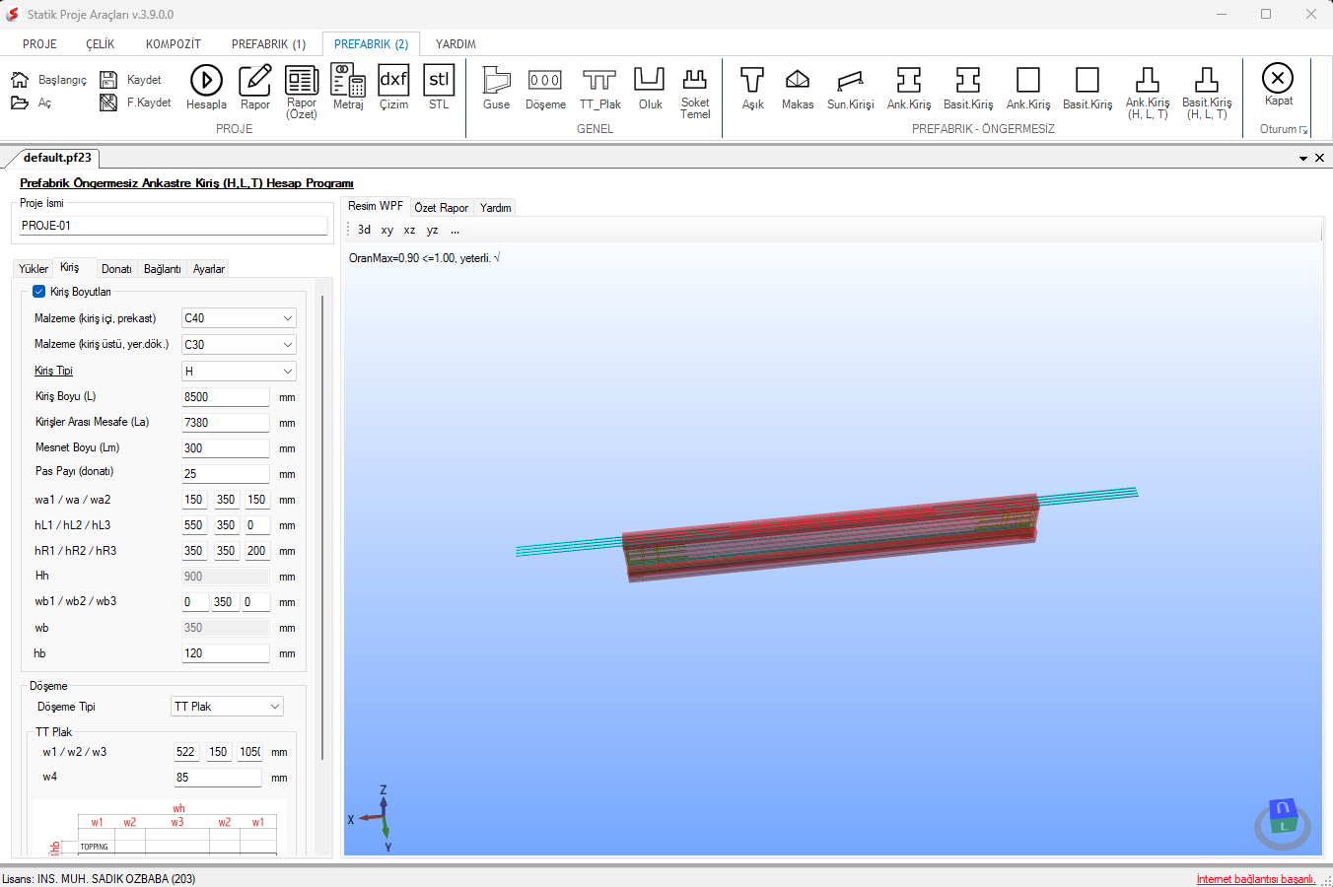Click the xy view button
The height and width of the screenshot is (887, 1333).
[386, 230]
